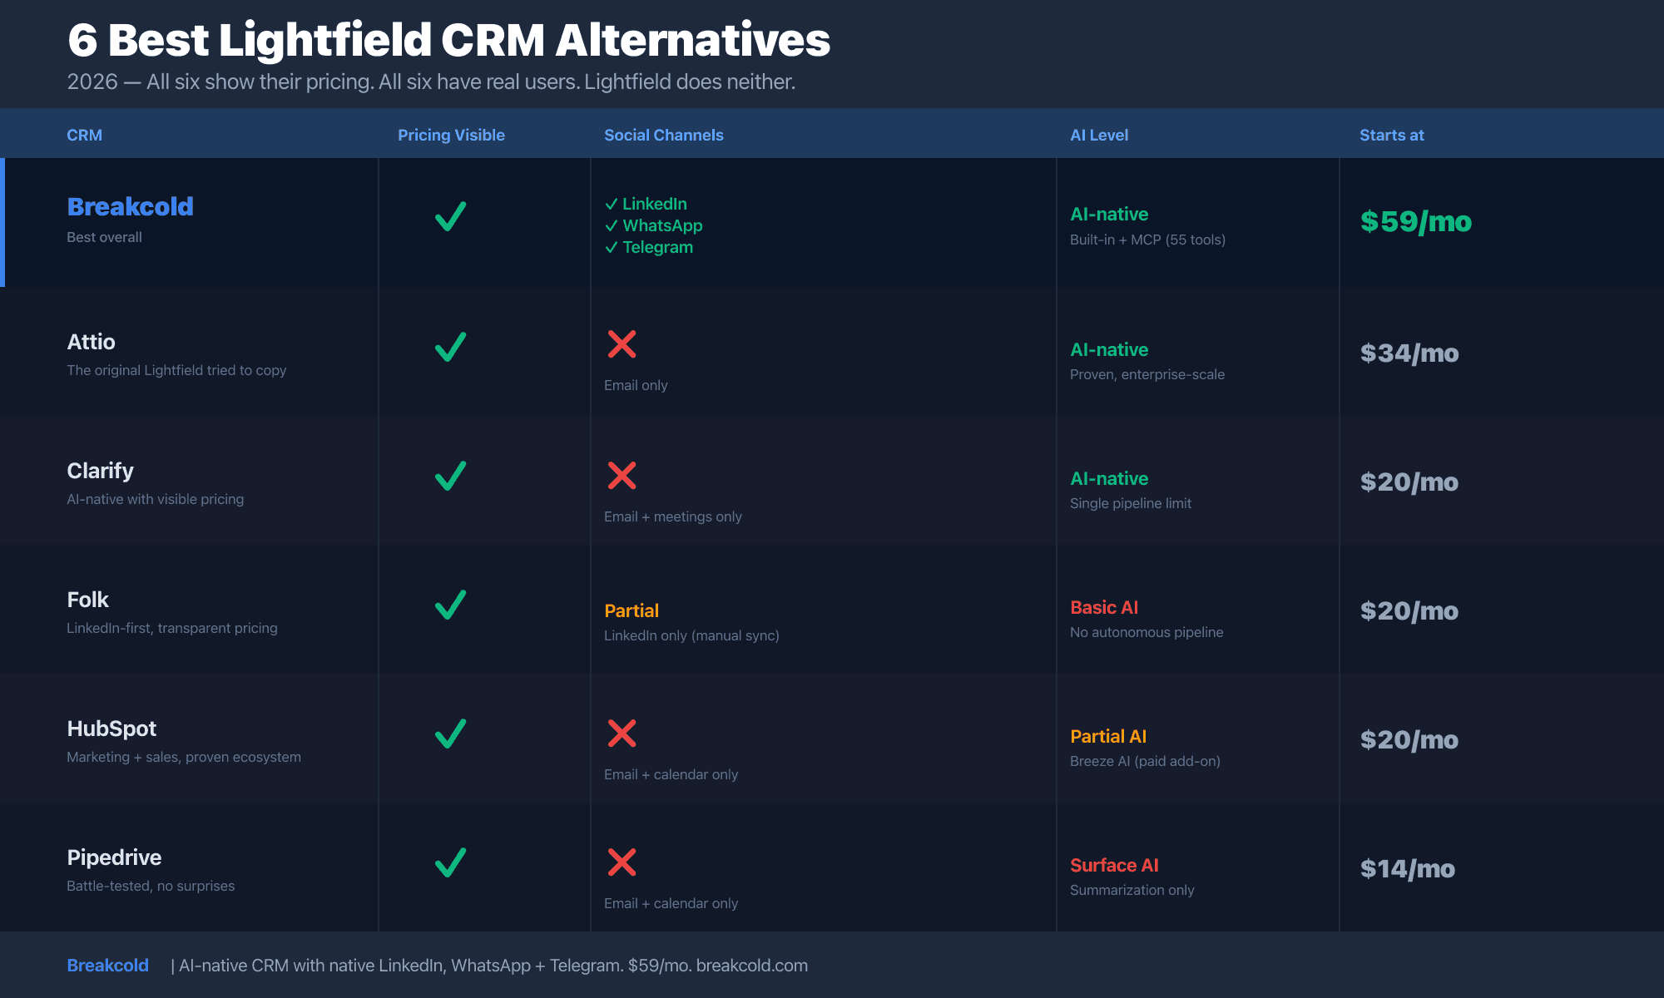This screenshot has width=1664, height=998.
Task: Click the red Basic AI label
Action: (x=1104, y=607)
